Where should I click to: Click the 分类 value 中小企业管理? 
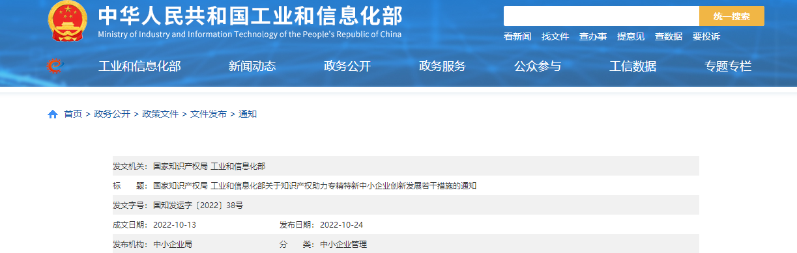pyautogui.click(x=343, y=245)
